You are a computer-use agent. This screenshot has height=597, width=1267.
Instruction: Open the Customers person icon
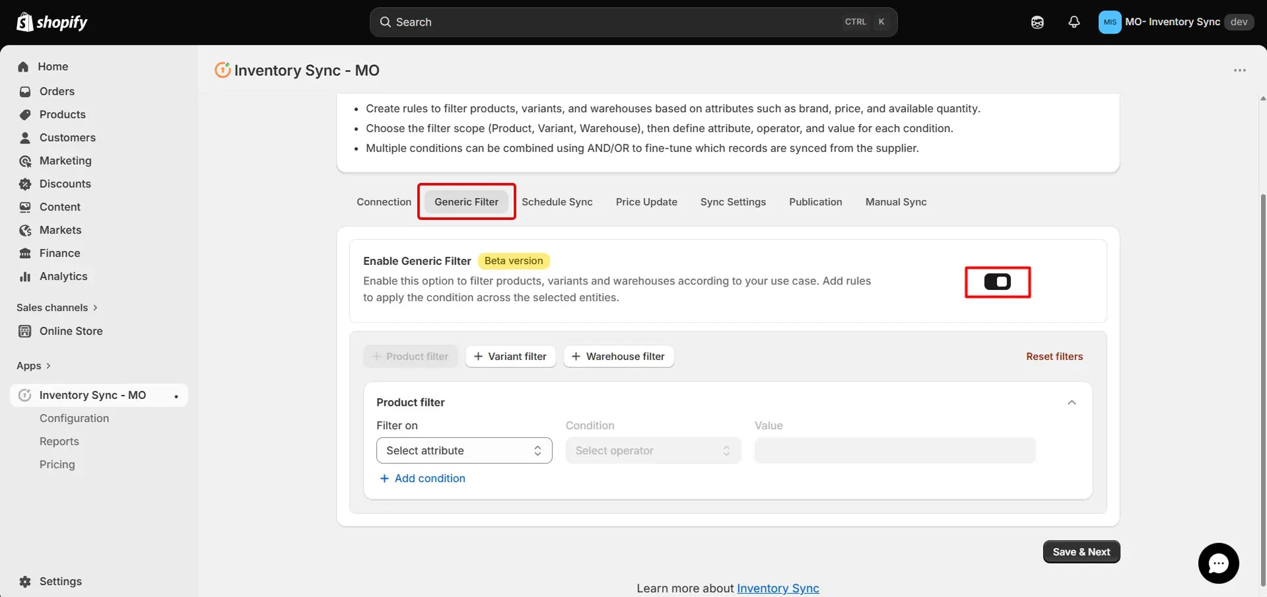click(25, 137)
